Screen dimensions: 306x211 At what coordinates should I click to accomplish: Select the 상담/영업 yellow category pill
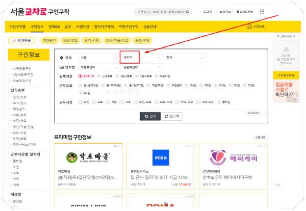tap(70, 40)
